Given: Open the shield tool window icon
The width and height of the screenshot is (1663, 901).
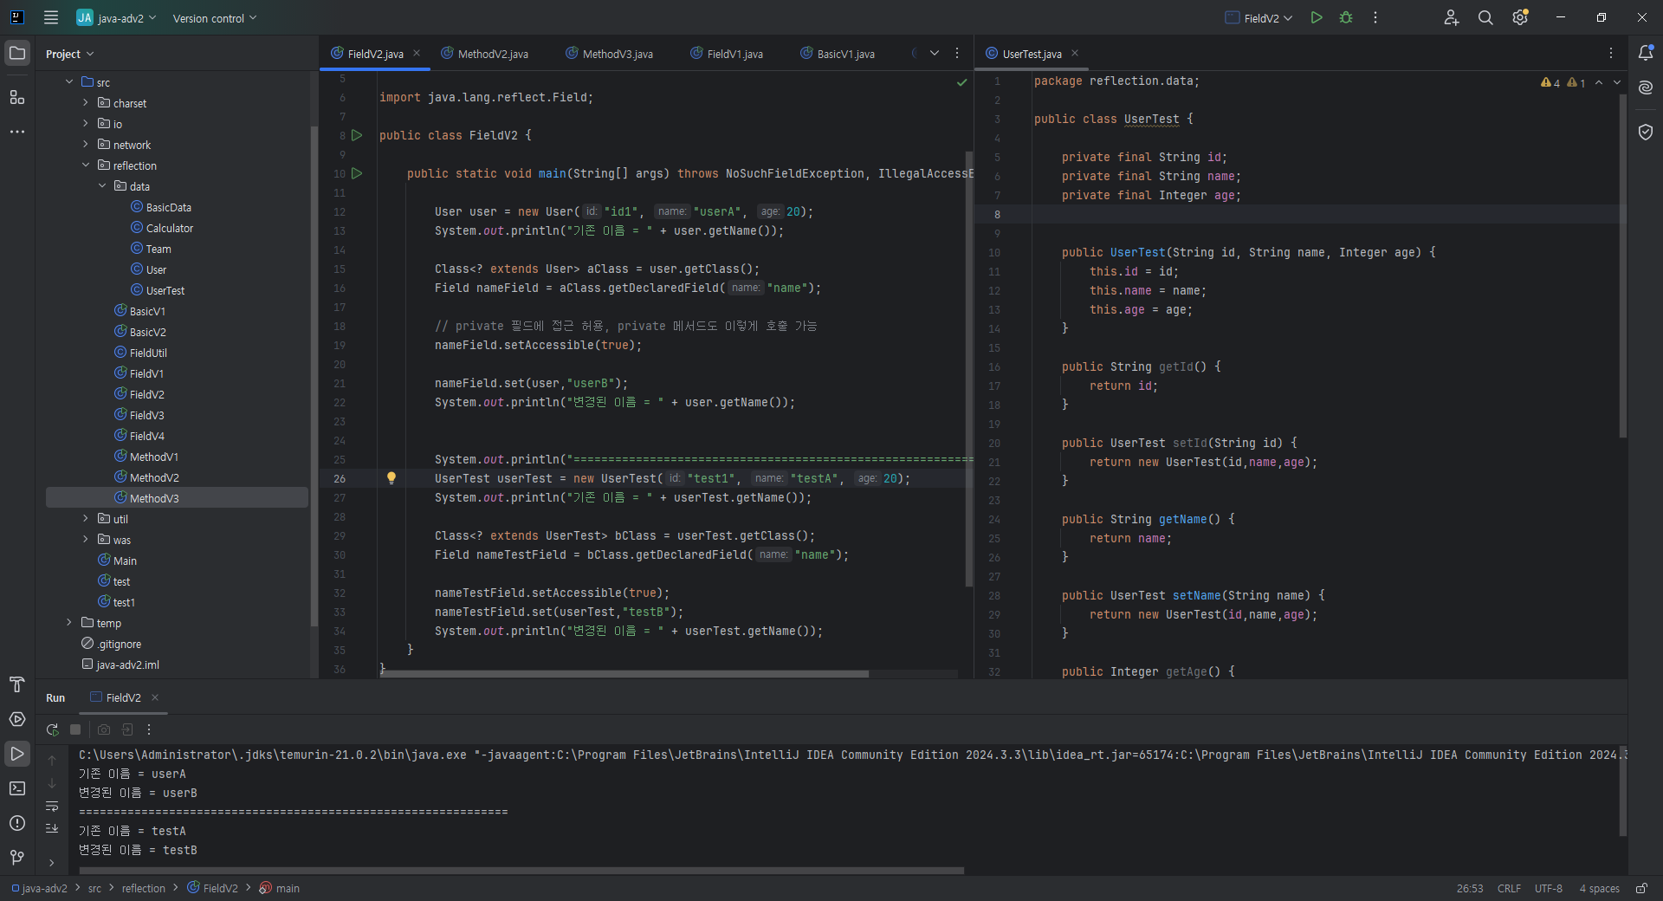Looking at the screenshot, I should pyautogui.click(x=1646, y=132).
